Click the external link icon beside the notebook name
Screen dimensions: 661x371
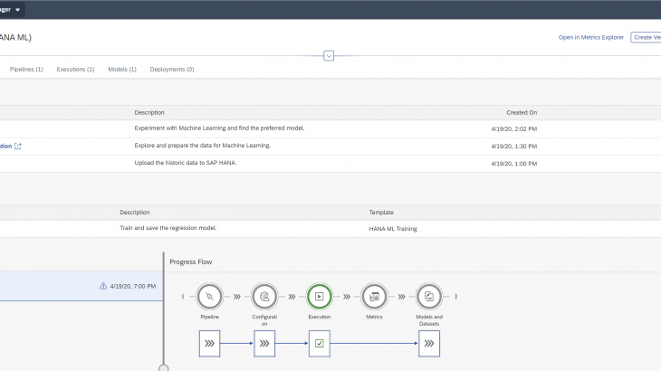pyautogui.click(x=18, y=146)
